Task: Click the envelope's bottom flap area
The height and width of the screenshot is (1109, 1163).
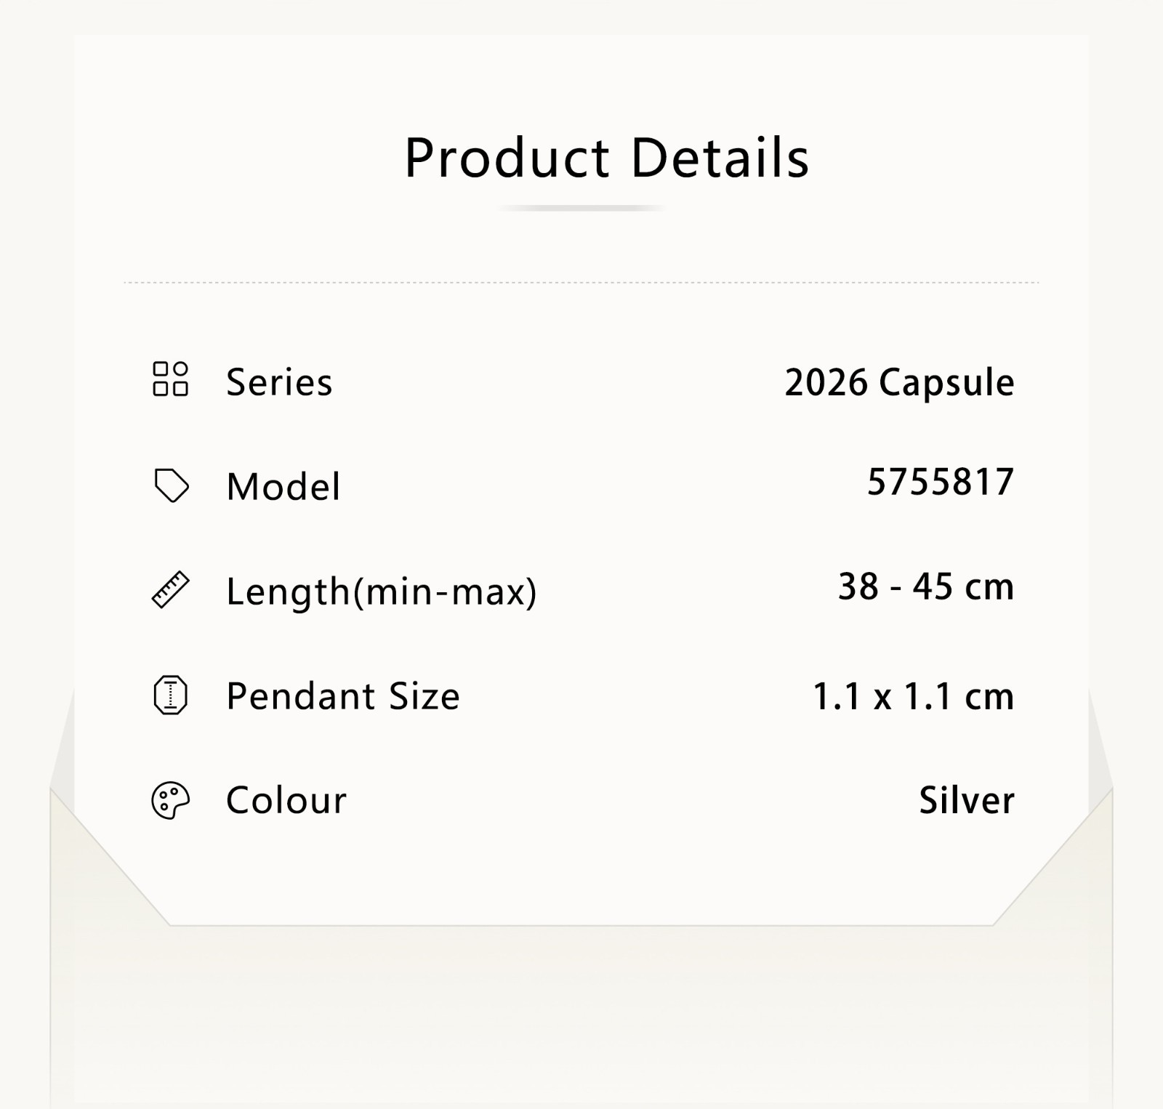Action: [581, 1017]
